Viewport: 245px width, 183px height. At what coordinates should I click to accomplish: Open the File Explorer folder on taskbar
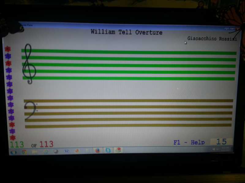tap(35, 152)
